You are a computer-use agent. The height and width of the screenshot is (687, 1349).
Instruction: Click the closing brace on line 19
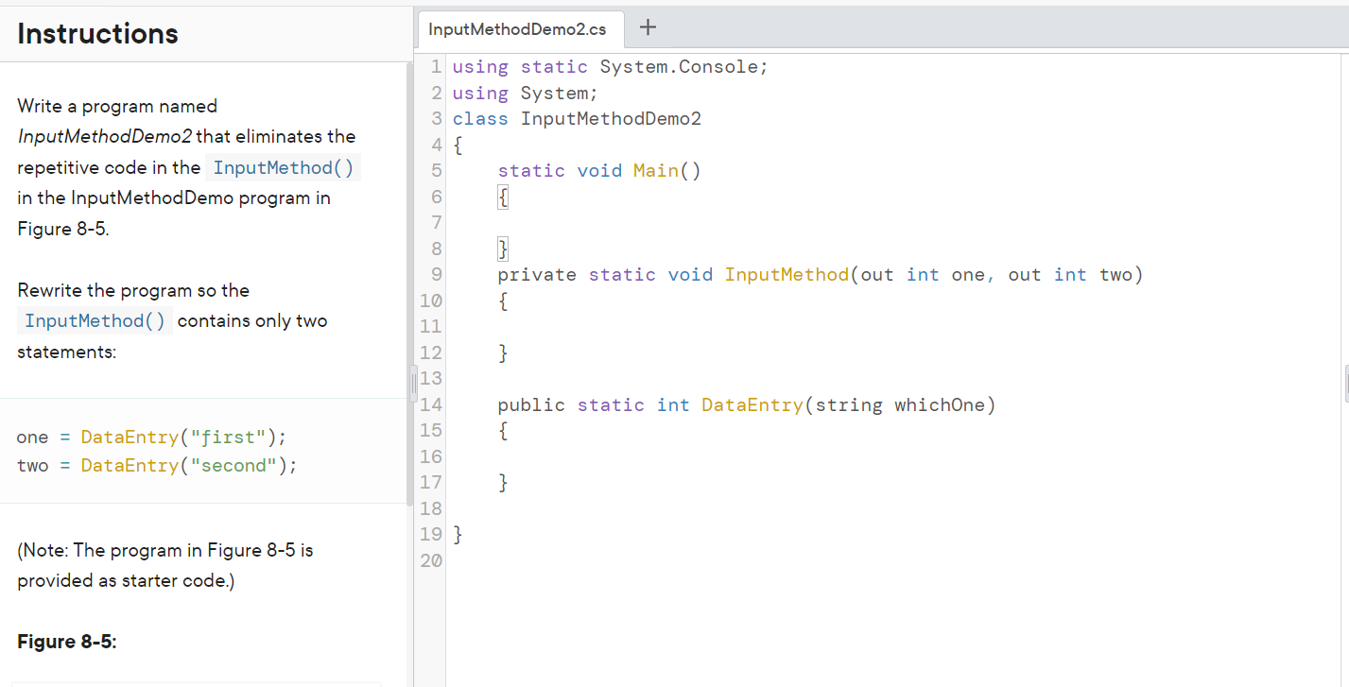point(457,533)
